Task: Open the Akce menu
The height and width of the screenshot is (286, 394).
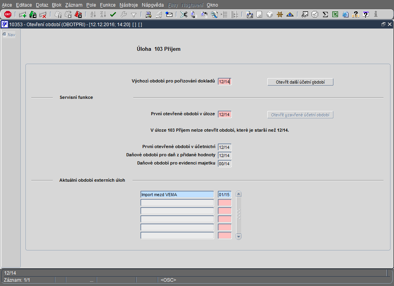Action: coord(7,5)
